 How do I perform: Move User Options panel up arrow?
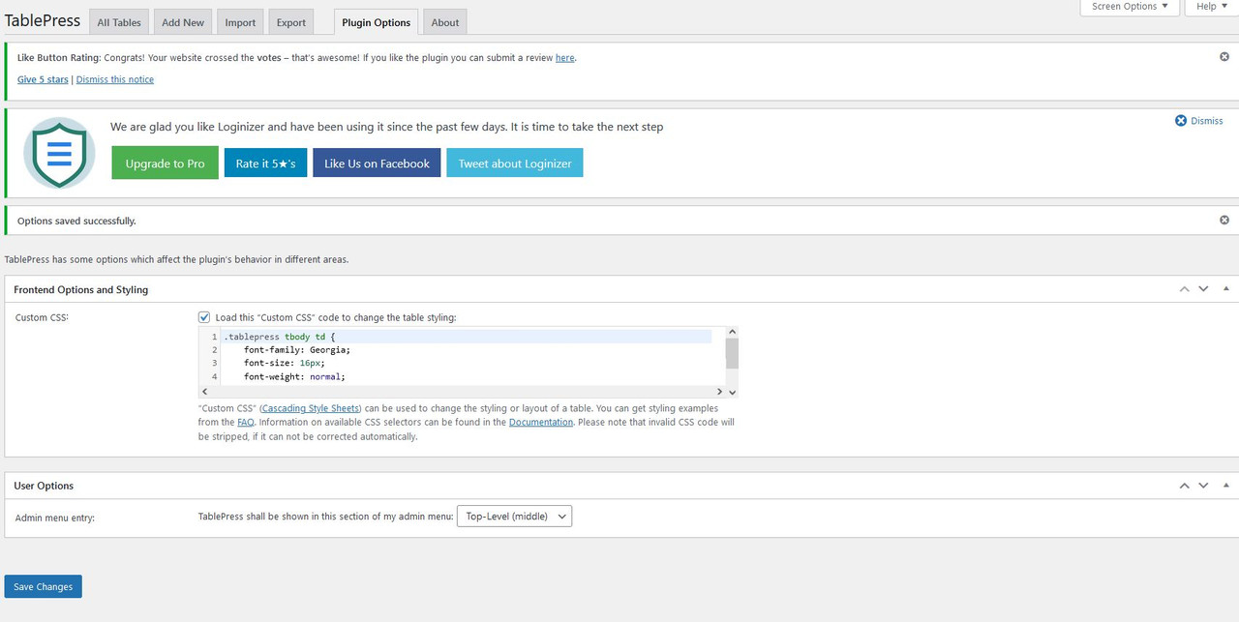coord(1184,486)
